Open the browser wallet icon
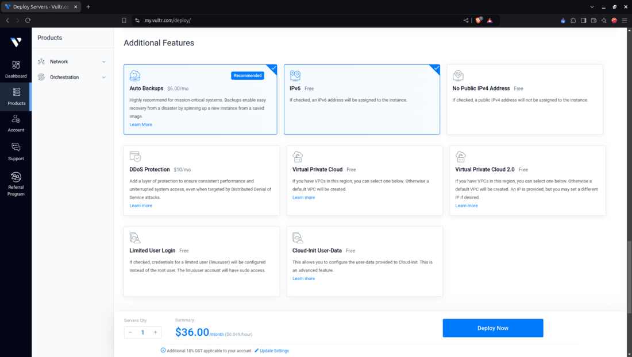The width and height of the screenshot is (632, 357). (x=594, y=21)
